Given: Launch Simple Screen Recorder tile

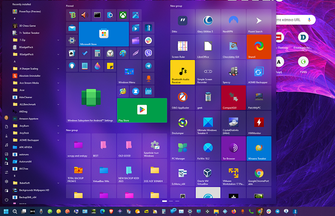Looking at the screenshot, I should pos(208,72).
